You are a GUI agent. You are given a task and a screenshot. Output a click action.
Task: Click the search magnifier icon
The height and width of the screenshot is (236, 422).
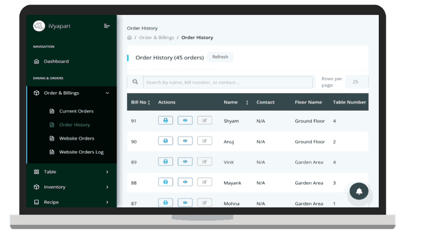coord(135,82)
